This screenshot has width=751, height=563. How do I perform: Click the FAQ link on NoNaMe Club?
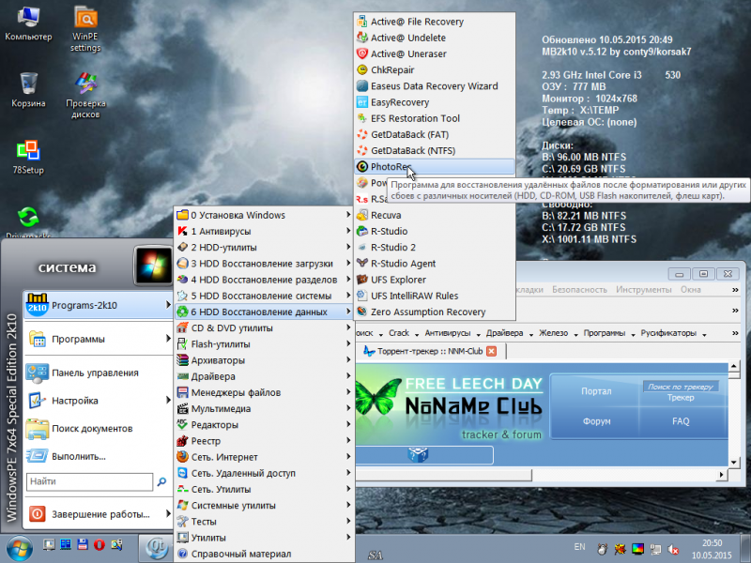tap(680, 421)
